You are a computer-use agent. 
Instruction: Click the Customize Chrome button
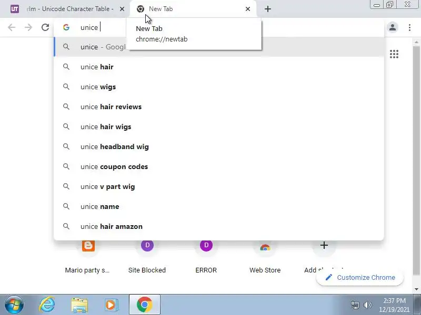click(x=360, y=278)
